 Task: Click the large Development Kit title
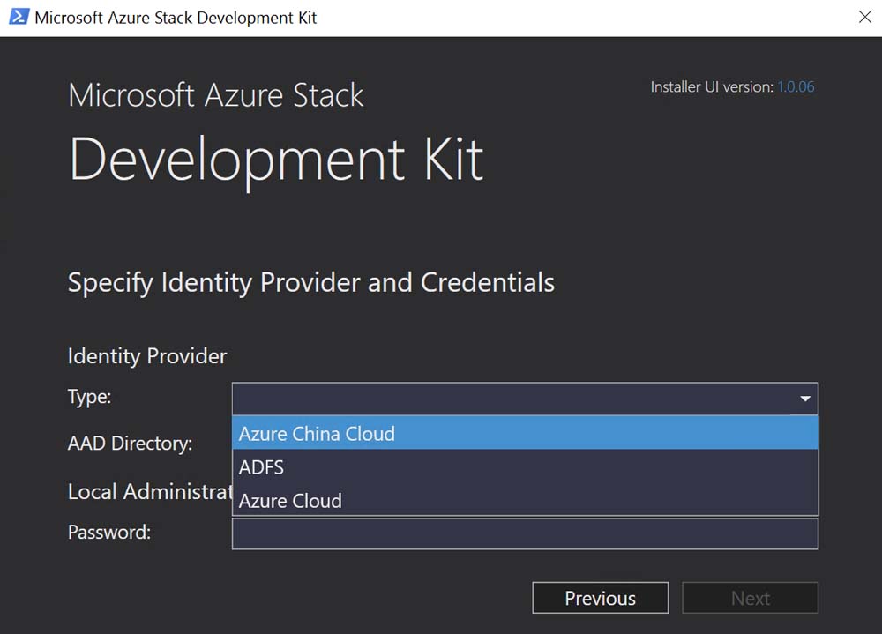(276, 160)
